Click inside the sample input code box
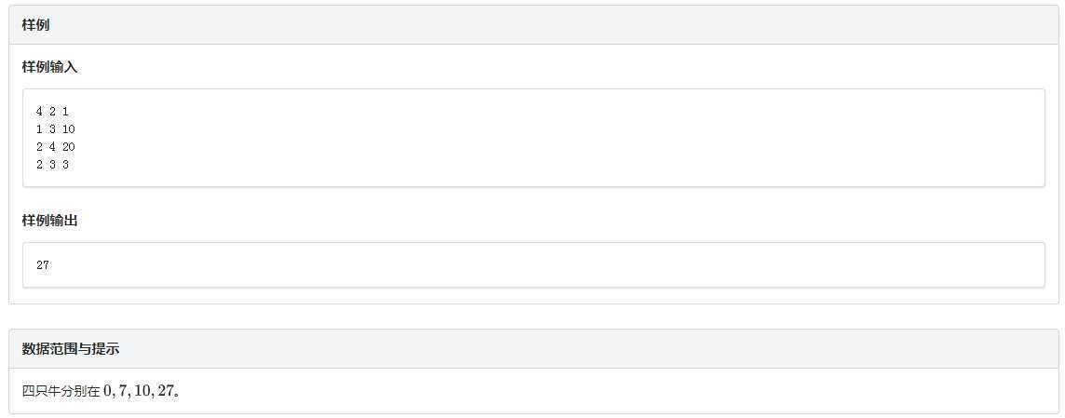Screen dimensions: 1065x418 pyautogui.click(x=533, y=138)
